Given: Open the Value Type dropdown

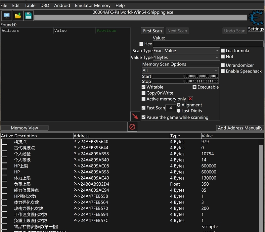Looking at the screenshot, I should [x=186, y=57].
